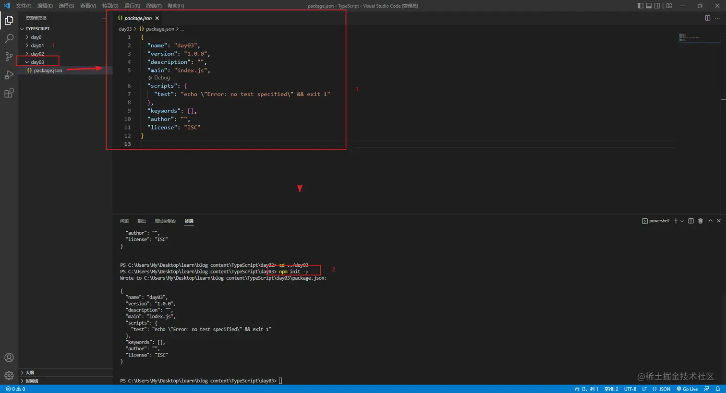Open the 帮助(H) menu
The image size is (726, 393).
[x=176, y=6]
